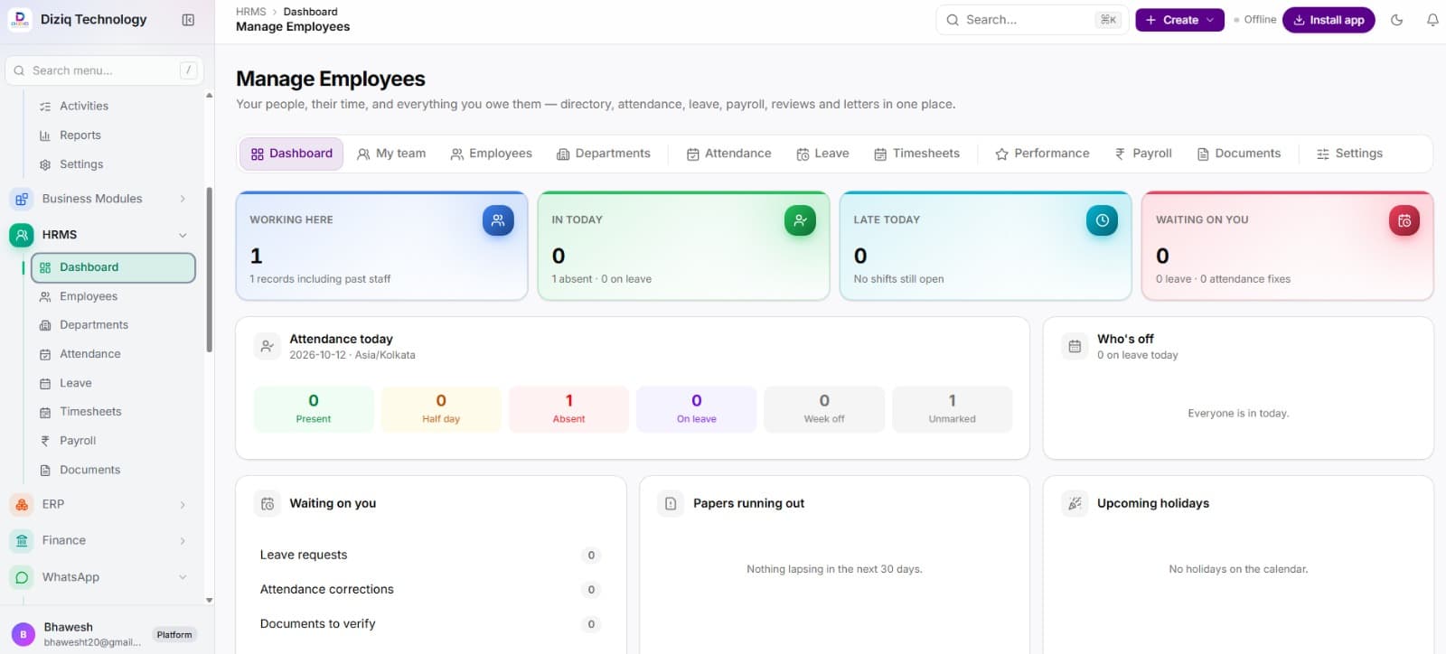1446x654 pixels.
Task: Click the user avatar B
Action: point(23,634)
